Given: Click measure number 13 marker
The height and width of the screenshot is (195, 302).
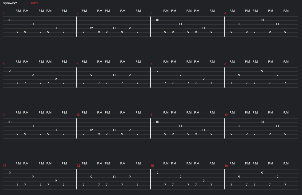Looking at the screenshot, I should pyautogui.click(x=5, y=166).
